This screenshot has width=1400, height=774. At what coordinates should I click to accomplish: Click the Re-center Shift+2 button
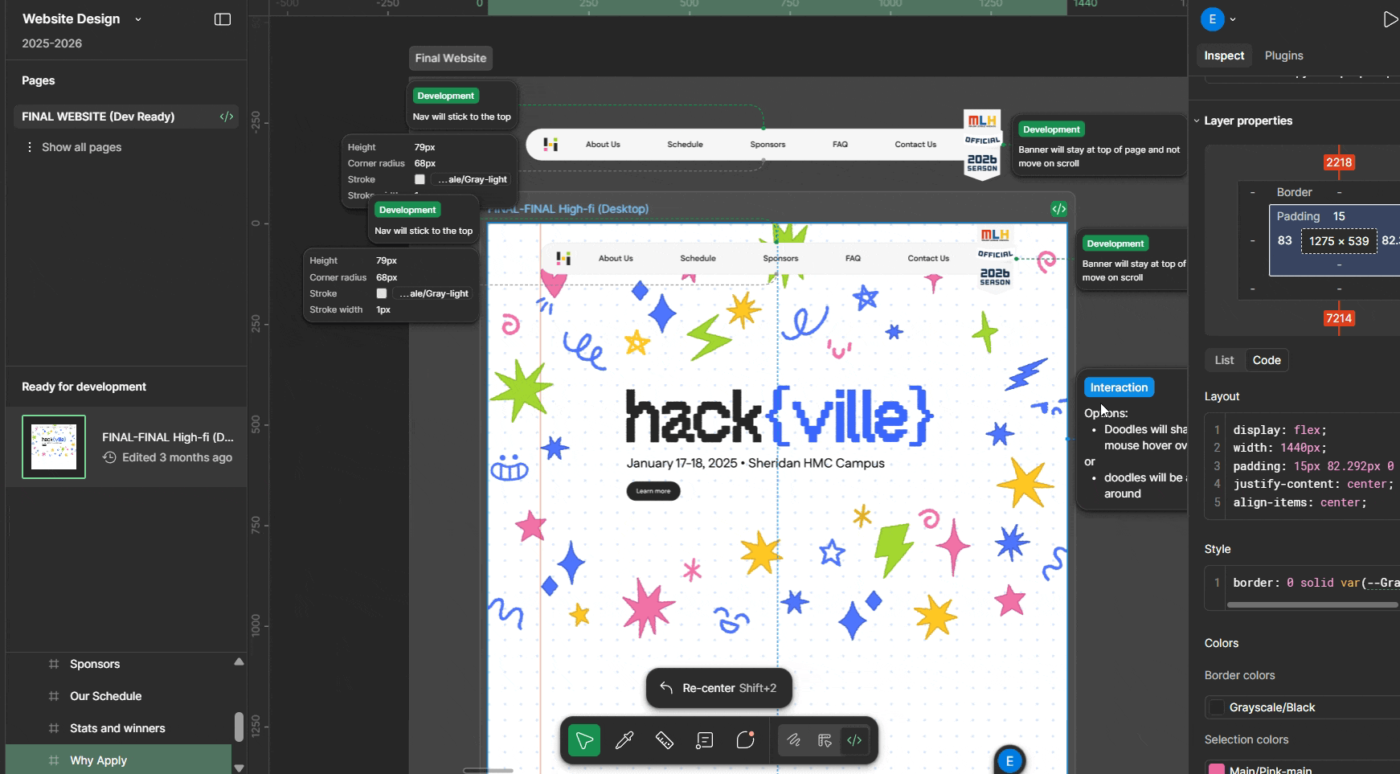coord(718,688)
